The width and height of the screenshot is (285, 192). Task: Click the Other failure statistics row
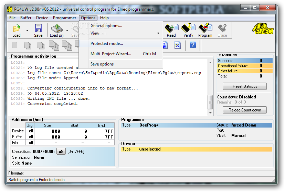[x=245, y=71]
